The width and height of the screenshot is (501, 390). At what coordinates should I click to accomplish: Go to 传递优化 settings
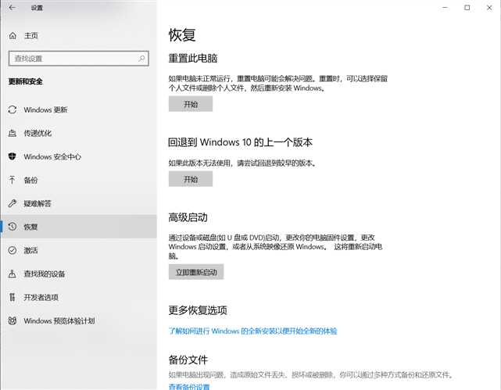click(78, 133)
